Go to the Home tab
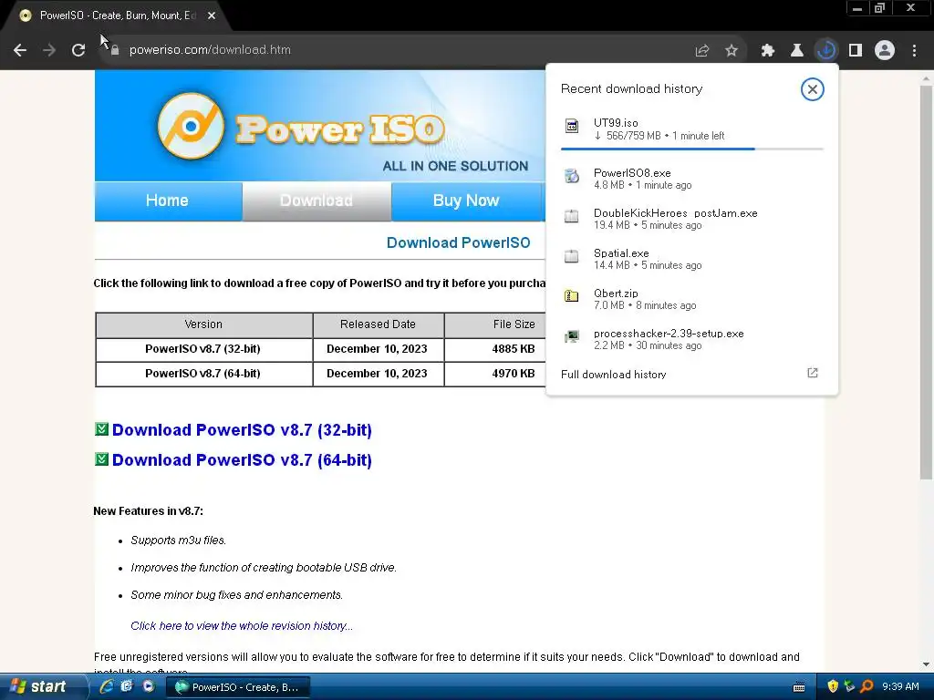The width and height of the screenshot is (934, 700). [x=168, y=201]
